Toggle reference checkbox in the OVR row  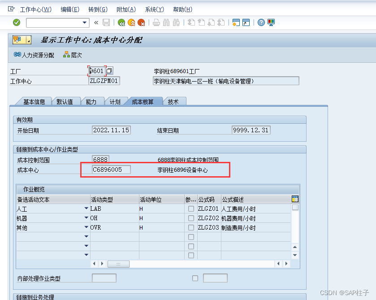191,227
